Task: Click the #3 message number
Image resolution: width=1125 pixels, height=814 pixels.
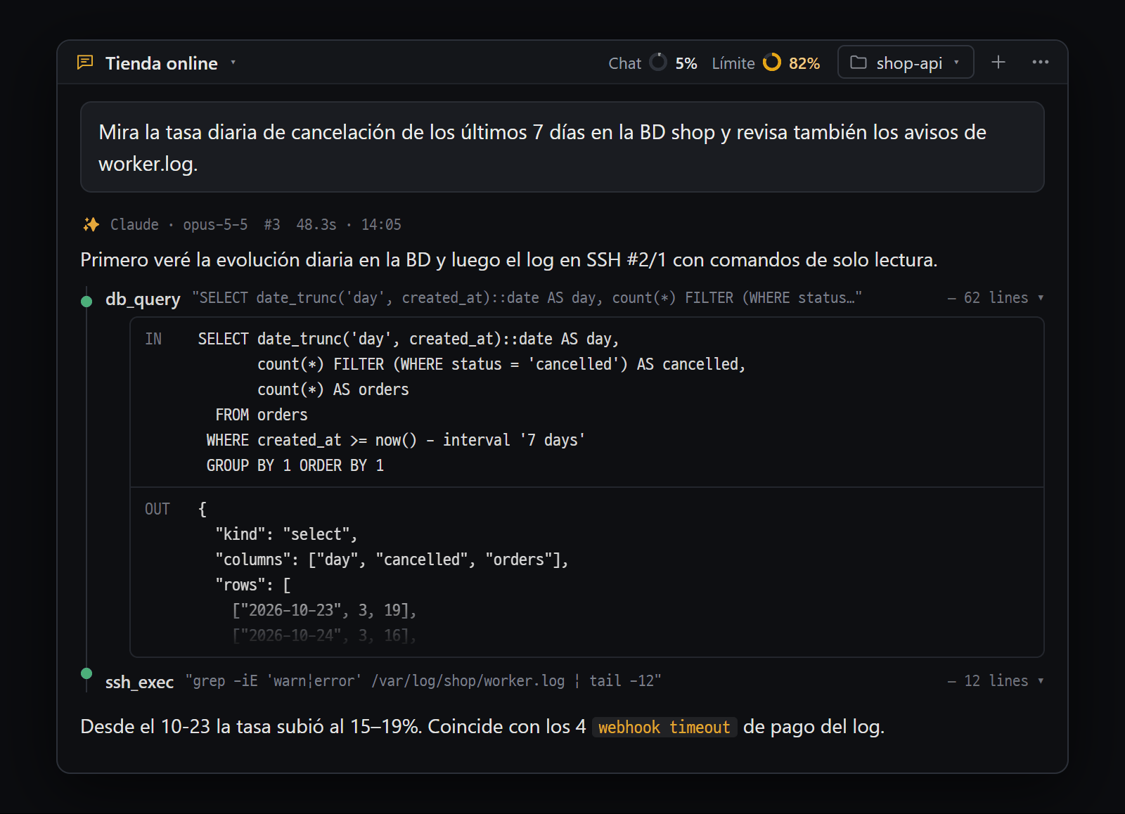Action: click(272, 225)
